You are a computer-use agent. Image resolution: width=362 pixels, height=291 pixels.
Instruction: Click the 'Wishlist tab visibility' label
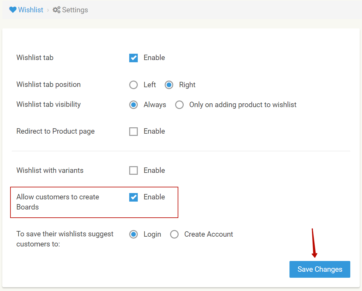pos(48,104)
